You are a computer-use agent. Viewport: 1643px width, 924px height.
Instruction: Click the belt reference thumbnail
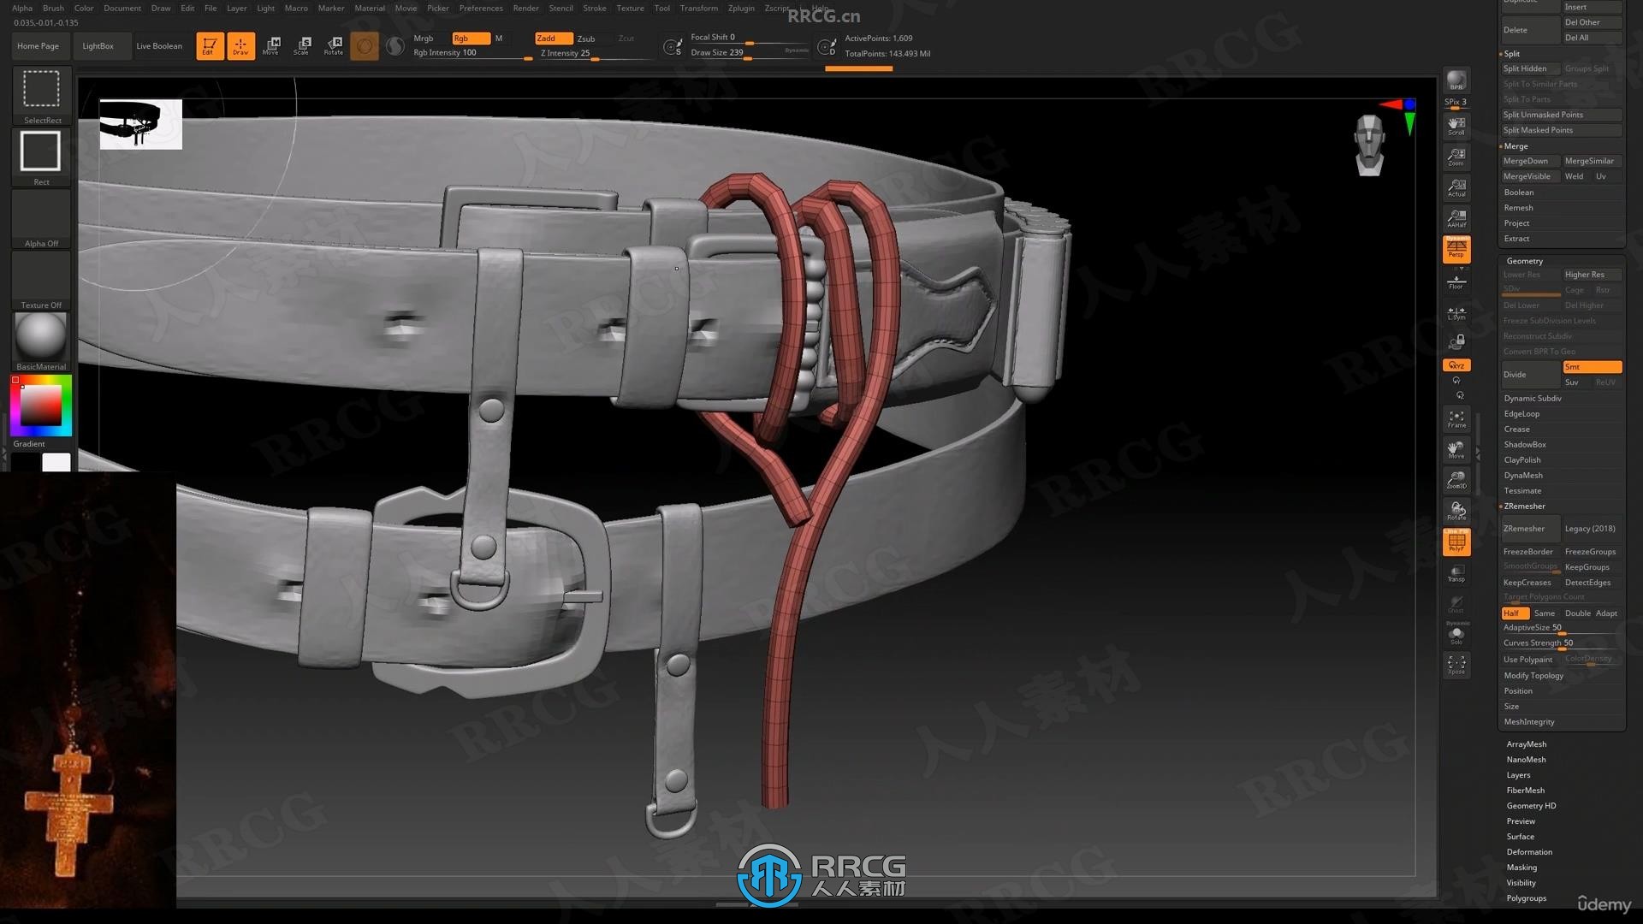click(140, 124)
